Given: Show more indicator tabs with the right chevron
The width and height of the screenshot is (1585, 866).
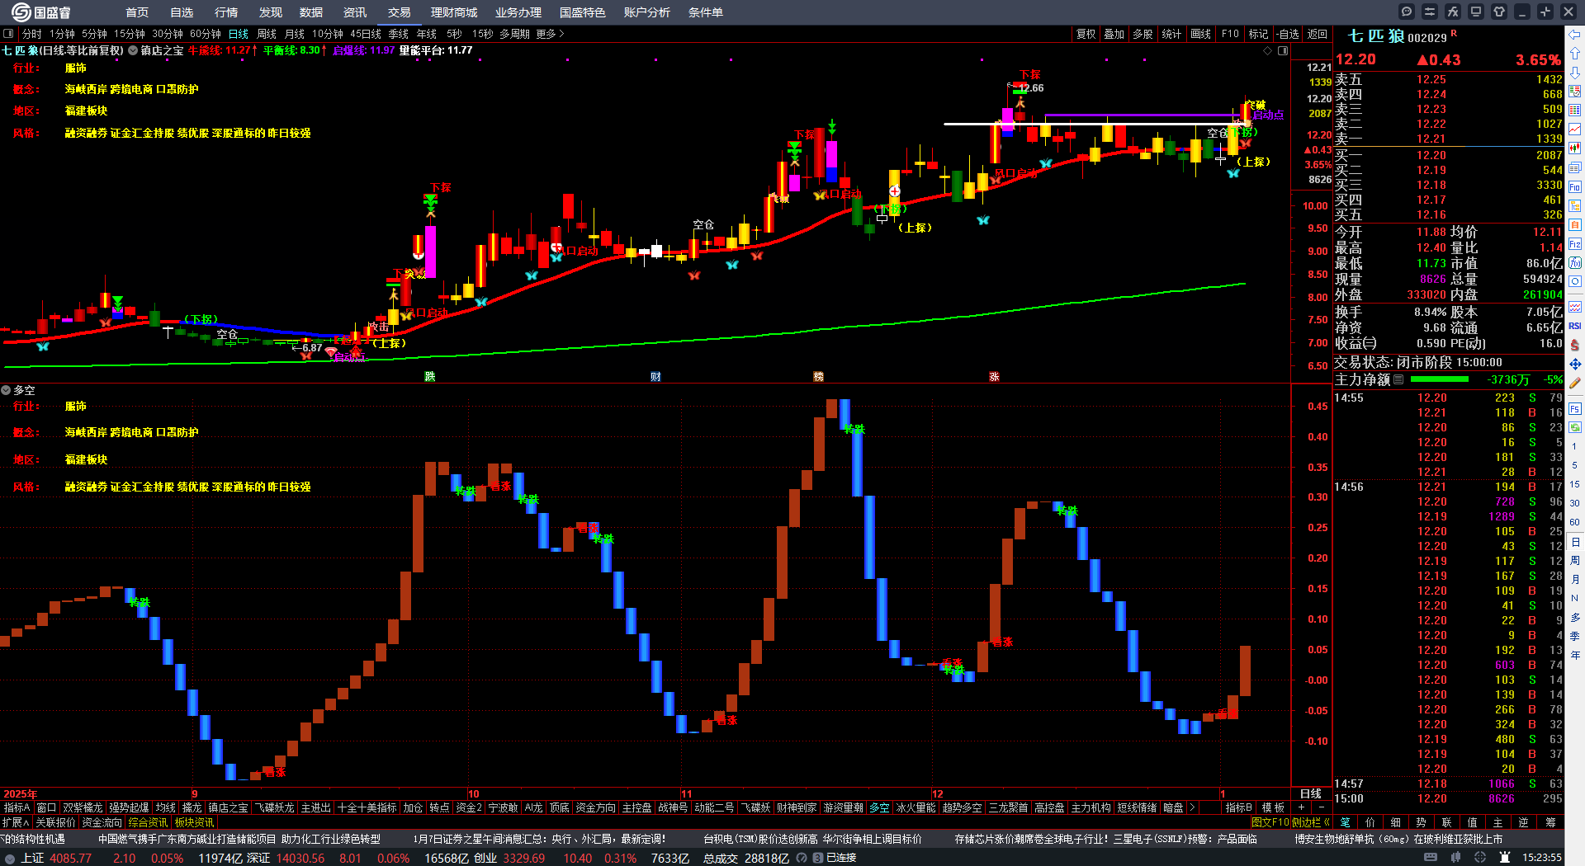Looking at the screenshot, I should tap(1192, 807).
